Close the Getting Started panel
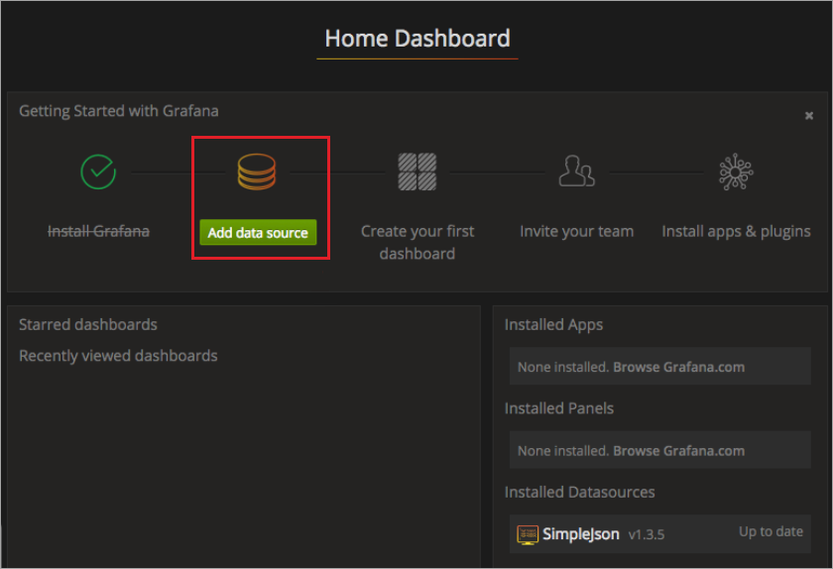Image resolution: width=833 pixels, height=569 pixels. click(808, 115)
